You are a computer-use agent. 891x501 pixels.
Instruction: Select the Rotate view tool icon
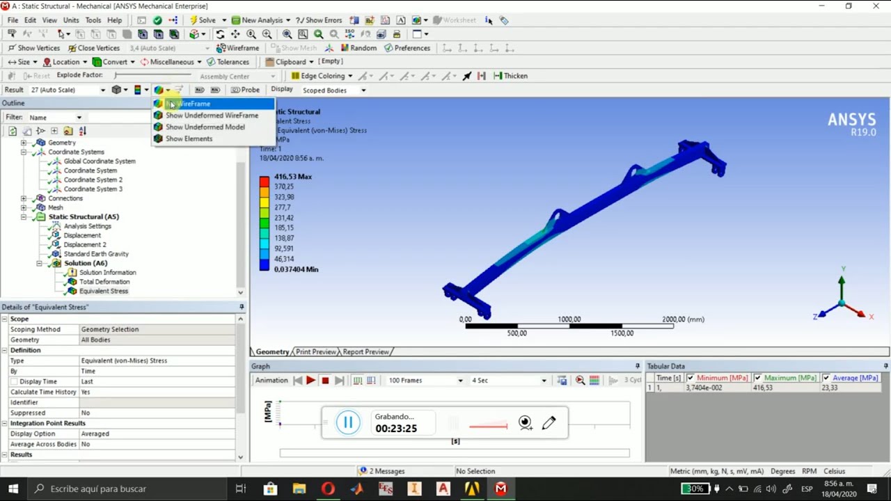220,34
